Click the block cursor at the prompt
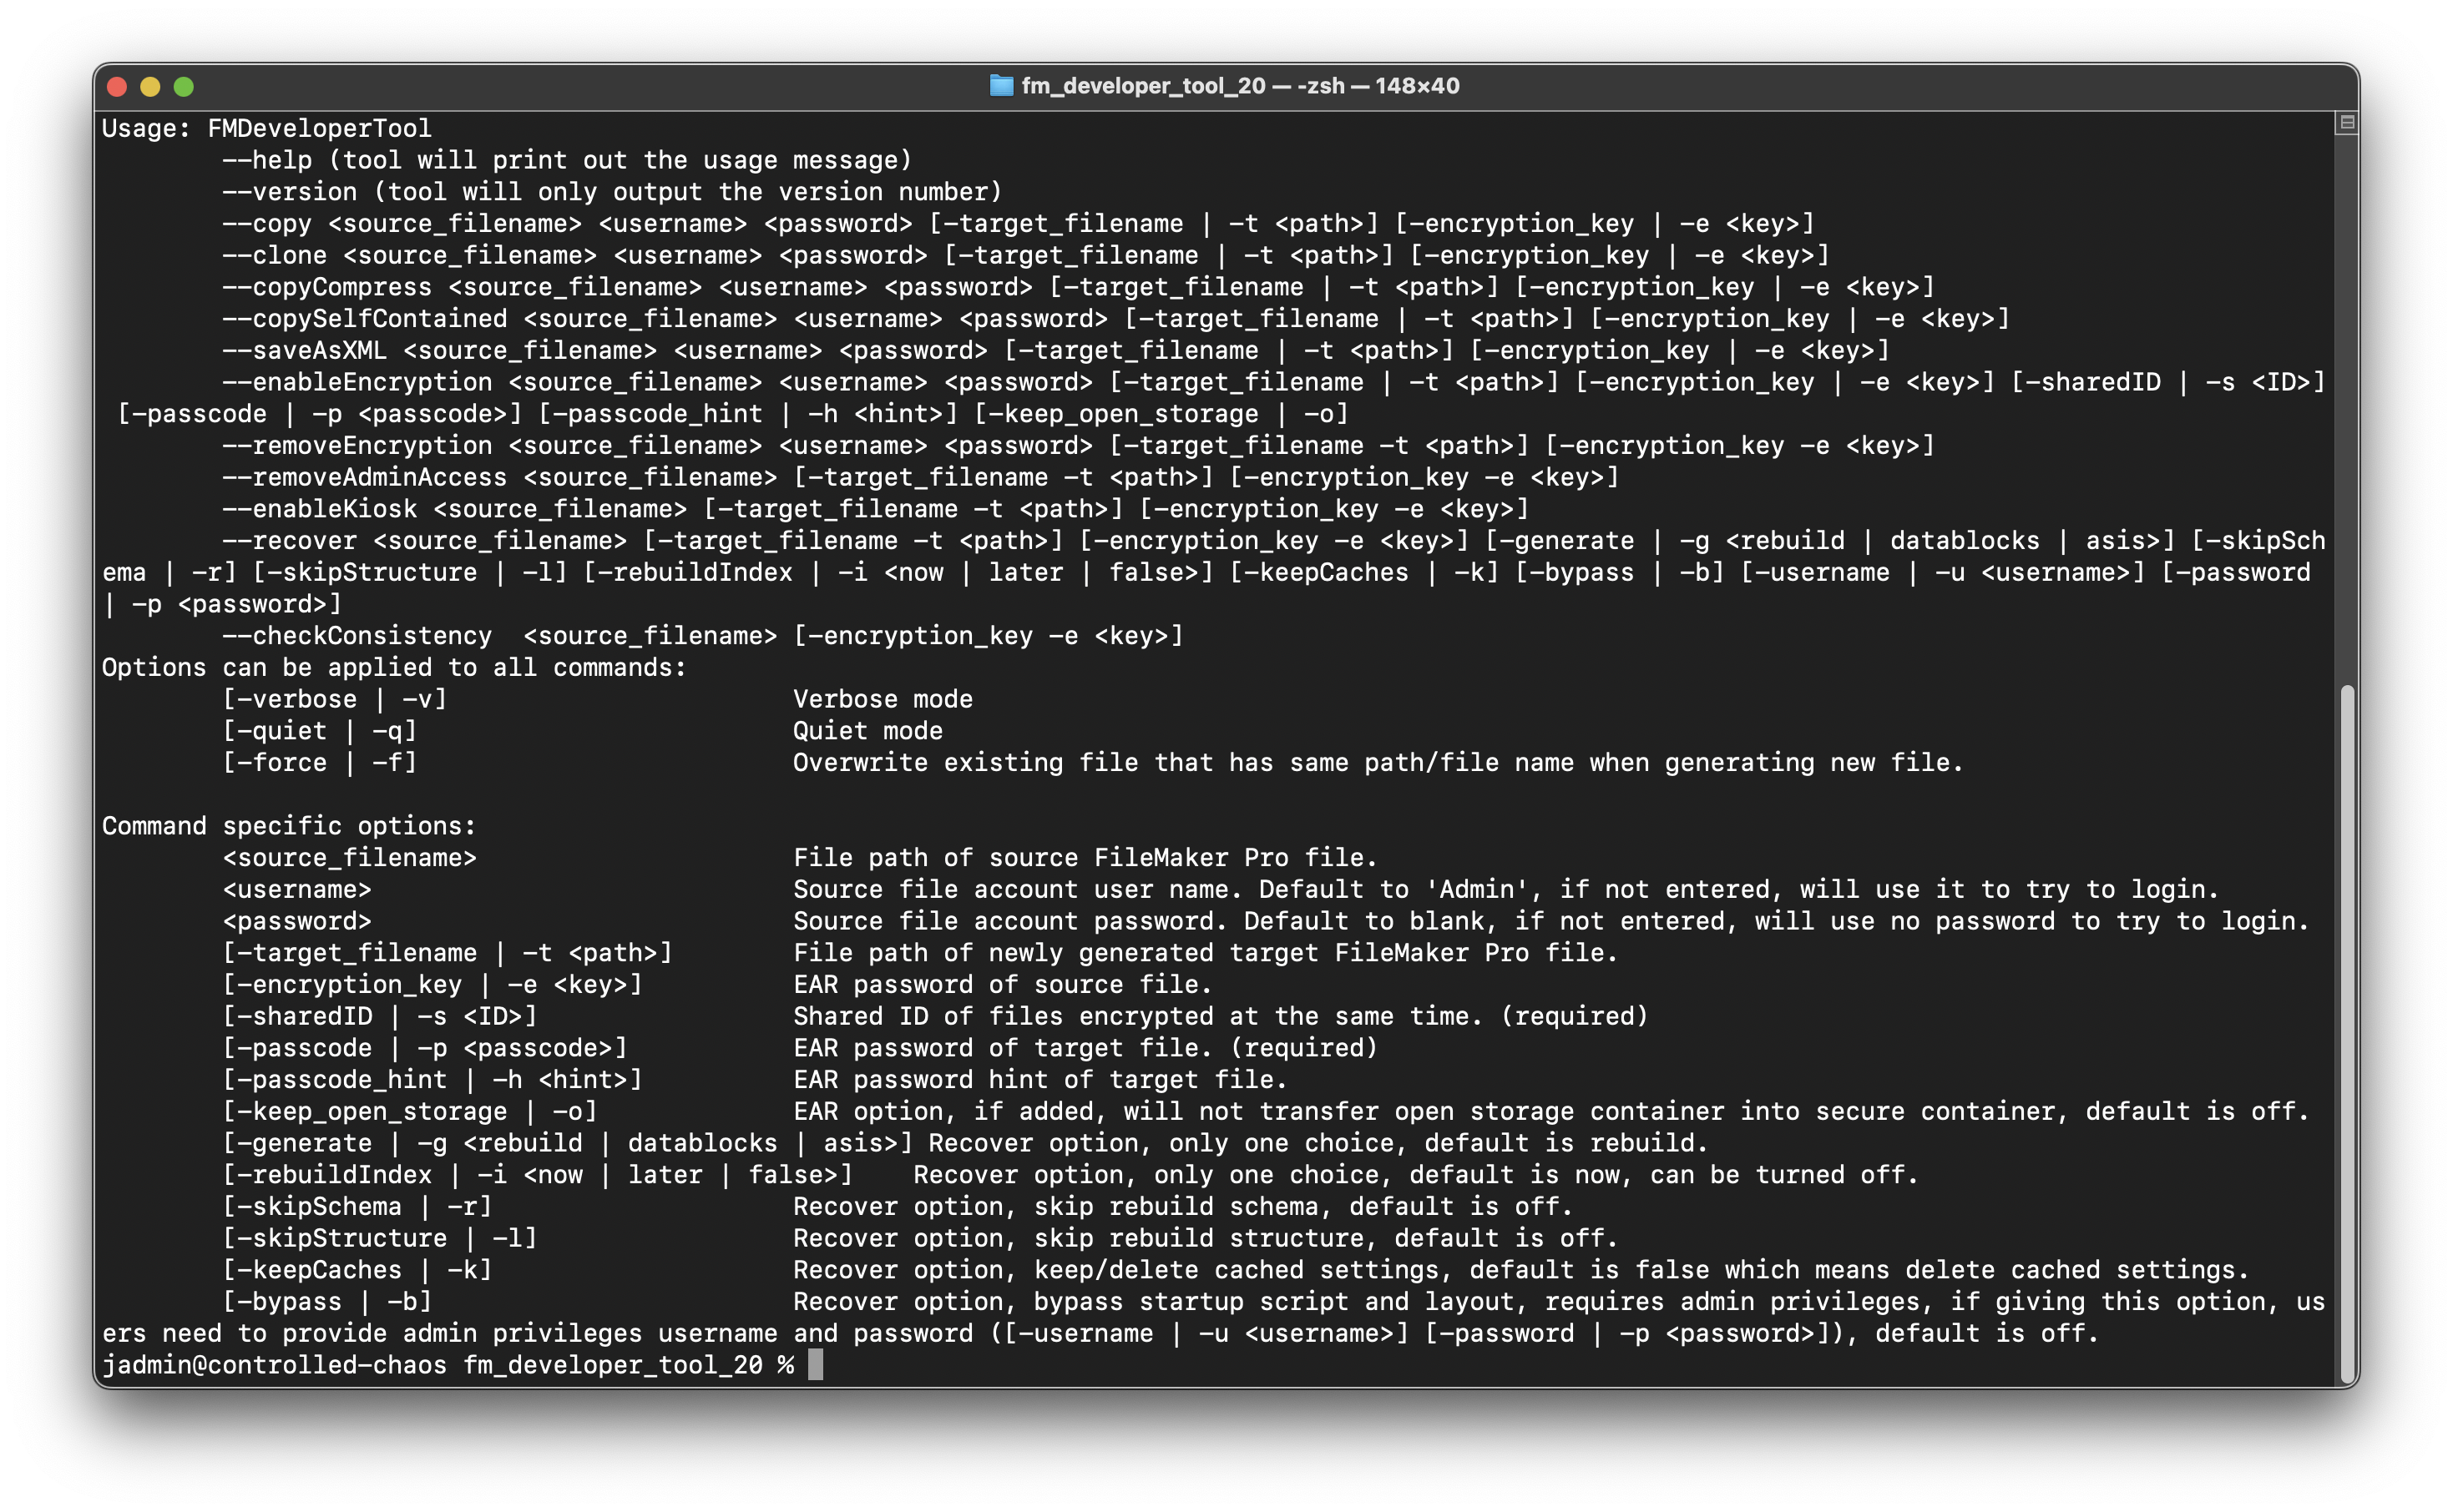The image size is (2453, 1512). coord(816,1365)
